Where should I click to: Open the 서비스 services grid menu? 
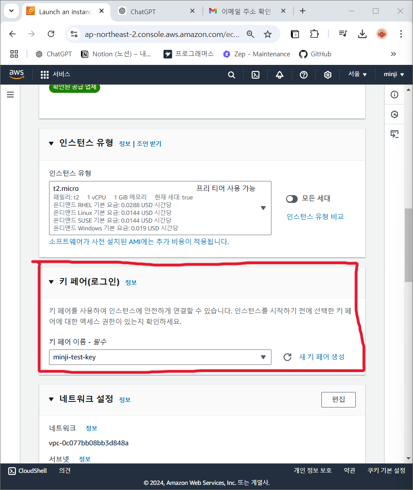pos(55,74)
